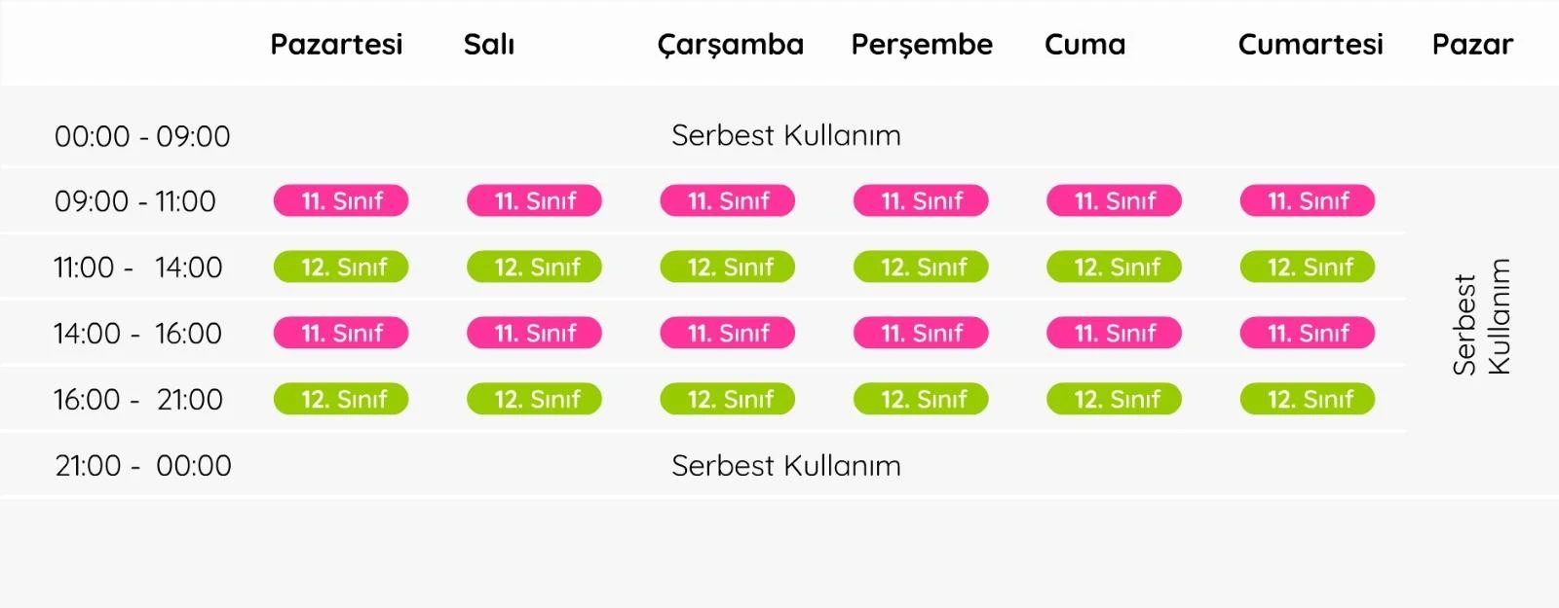The height and width of the screenshot is (608, 1559).
Task: Select Pazartesi 14:00 - 16:00 11. Sınıf badge
Action: pyautogui.click(x=341, y=334)
